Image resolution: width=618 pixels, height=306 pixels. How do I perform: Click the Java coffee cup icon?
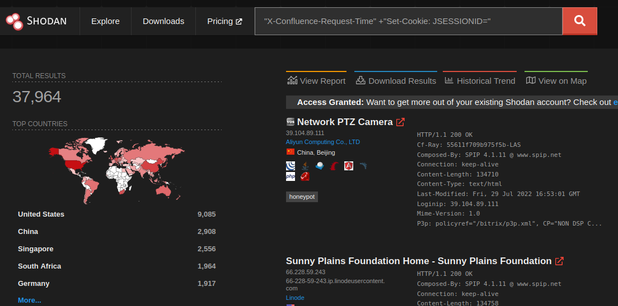[305, 166]
